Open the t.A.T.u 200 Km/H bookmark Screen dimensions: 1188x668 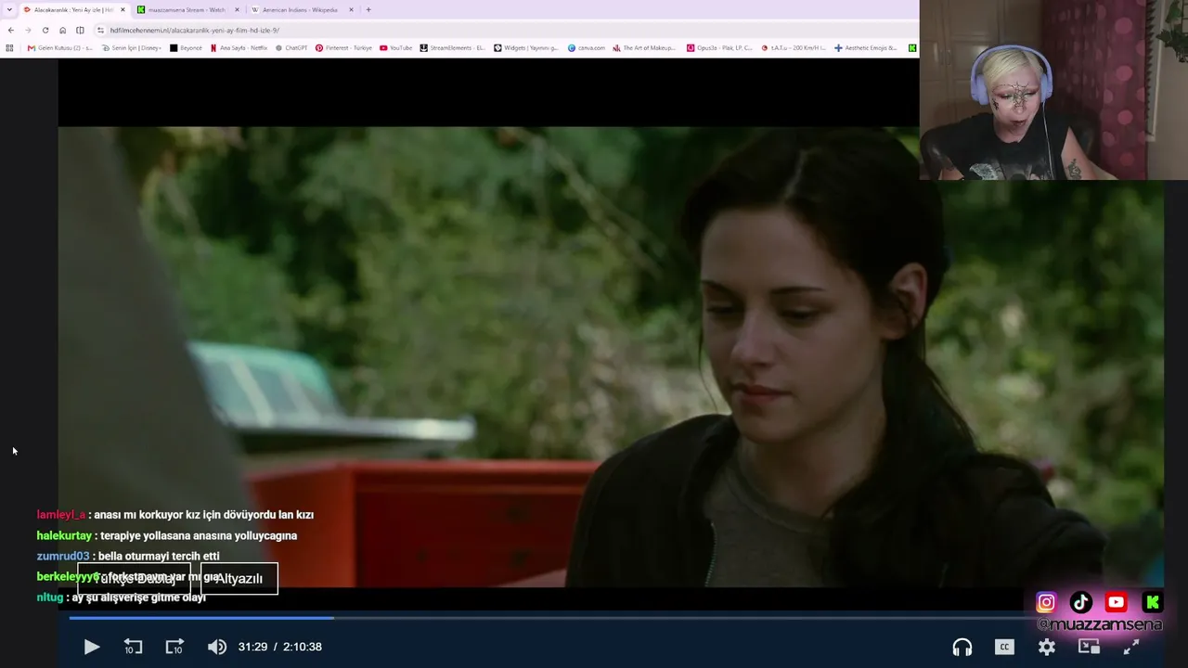pos(794,47)
